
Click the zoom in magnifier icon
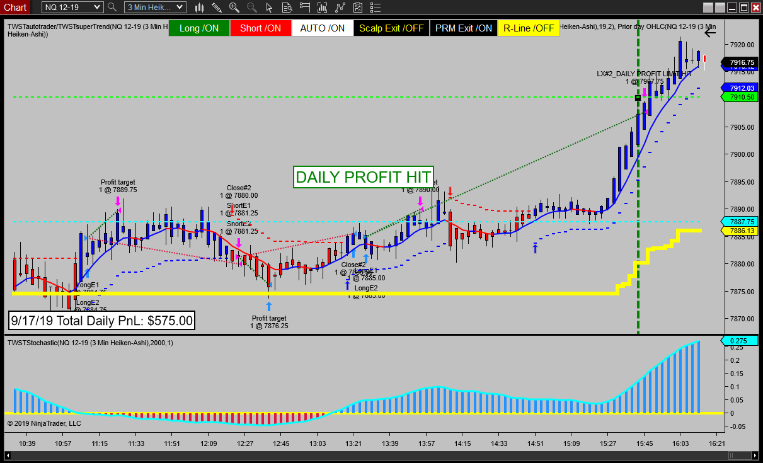point(234,8)
